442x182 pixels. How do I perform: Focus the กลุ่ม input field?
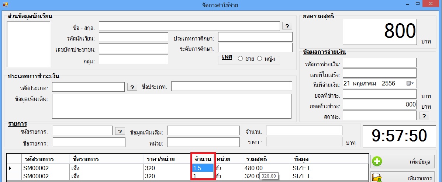[133, 59]
